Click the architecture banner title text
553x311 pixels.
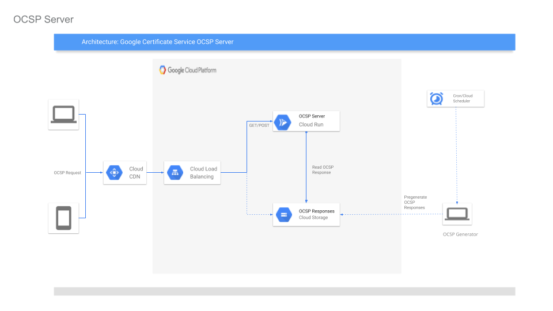tap(157, 42)
